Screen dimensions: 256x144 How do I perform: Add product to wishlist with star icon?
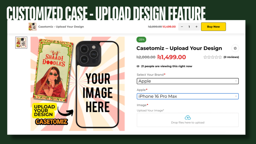coord(235,48)
